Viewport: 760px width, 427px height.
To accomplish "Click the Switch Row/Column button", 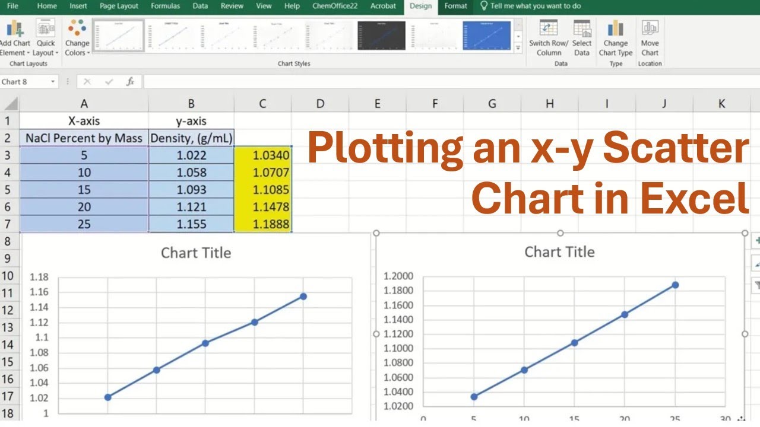I will point(549,38).
